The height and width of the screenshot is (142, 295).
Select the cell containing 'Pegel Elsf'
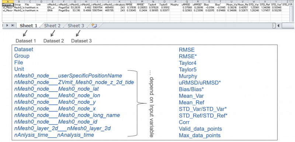coord(63,7)
